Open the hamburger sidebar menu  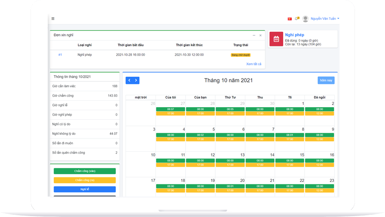(53, 19)
